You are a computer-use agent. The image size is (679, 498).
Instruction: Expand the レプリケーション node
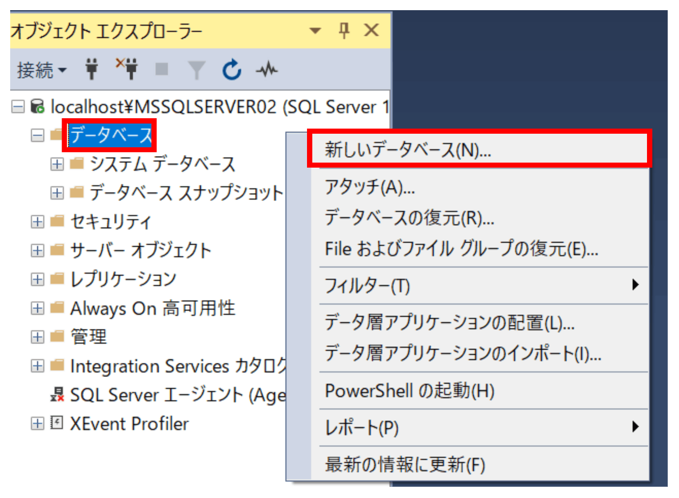(x=37, y=280)
